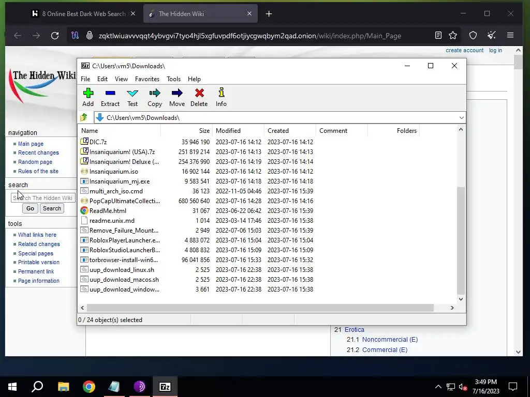Toggle reader view icon in address bar
The width and height of the screenshot is (530, 397).
pyautogui.click(x=438, y=36)
